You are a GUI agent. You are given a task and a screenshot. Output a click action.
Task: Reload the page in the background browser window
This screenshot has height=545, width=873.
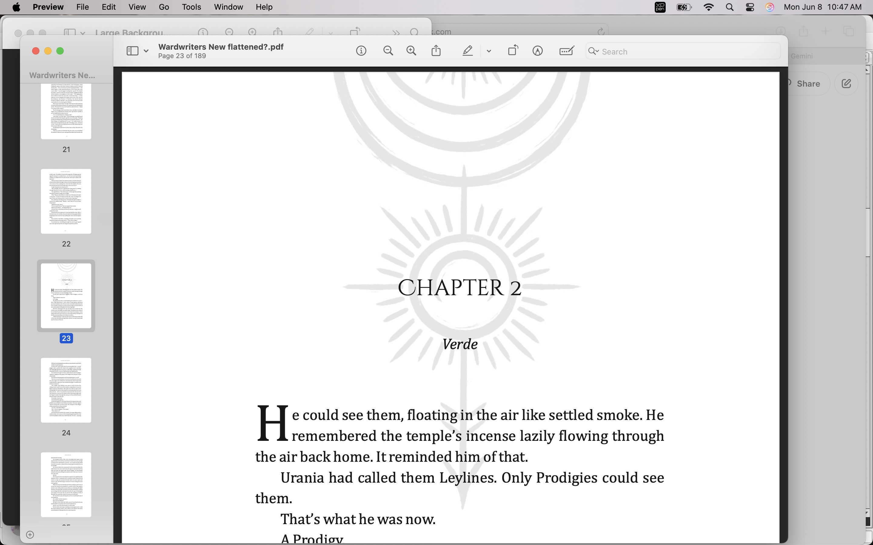[600, 32]
